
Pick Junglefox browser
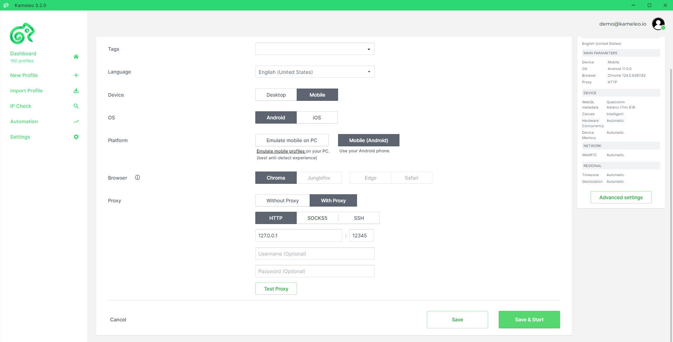(319, 178)
